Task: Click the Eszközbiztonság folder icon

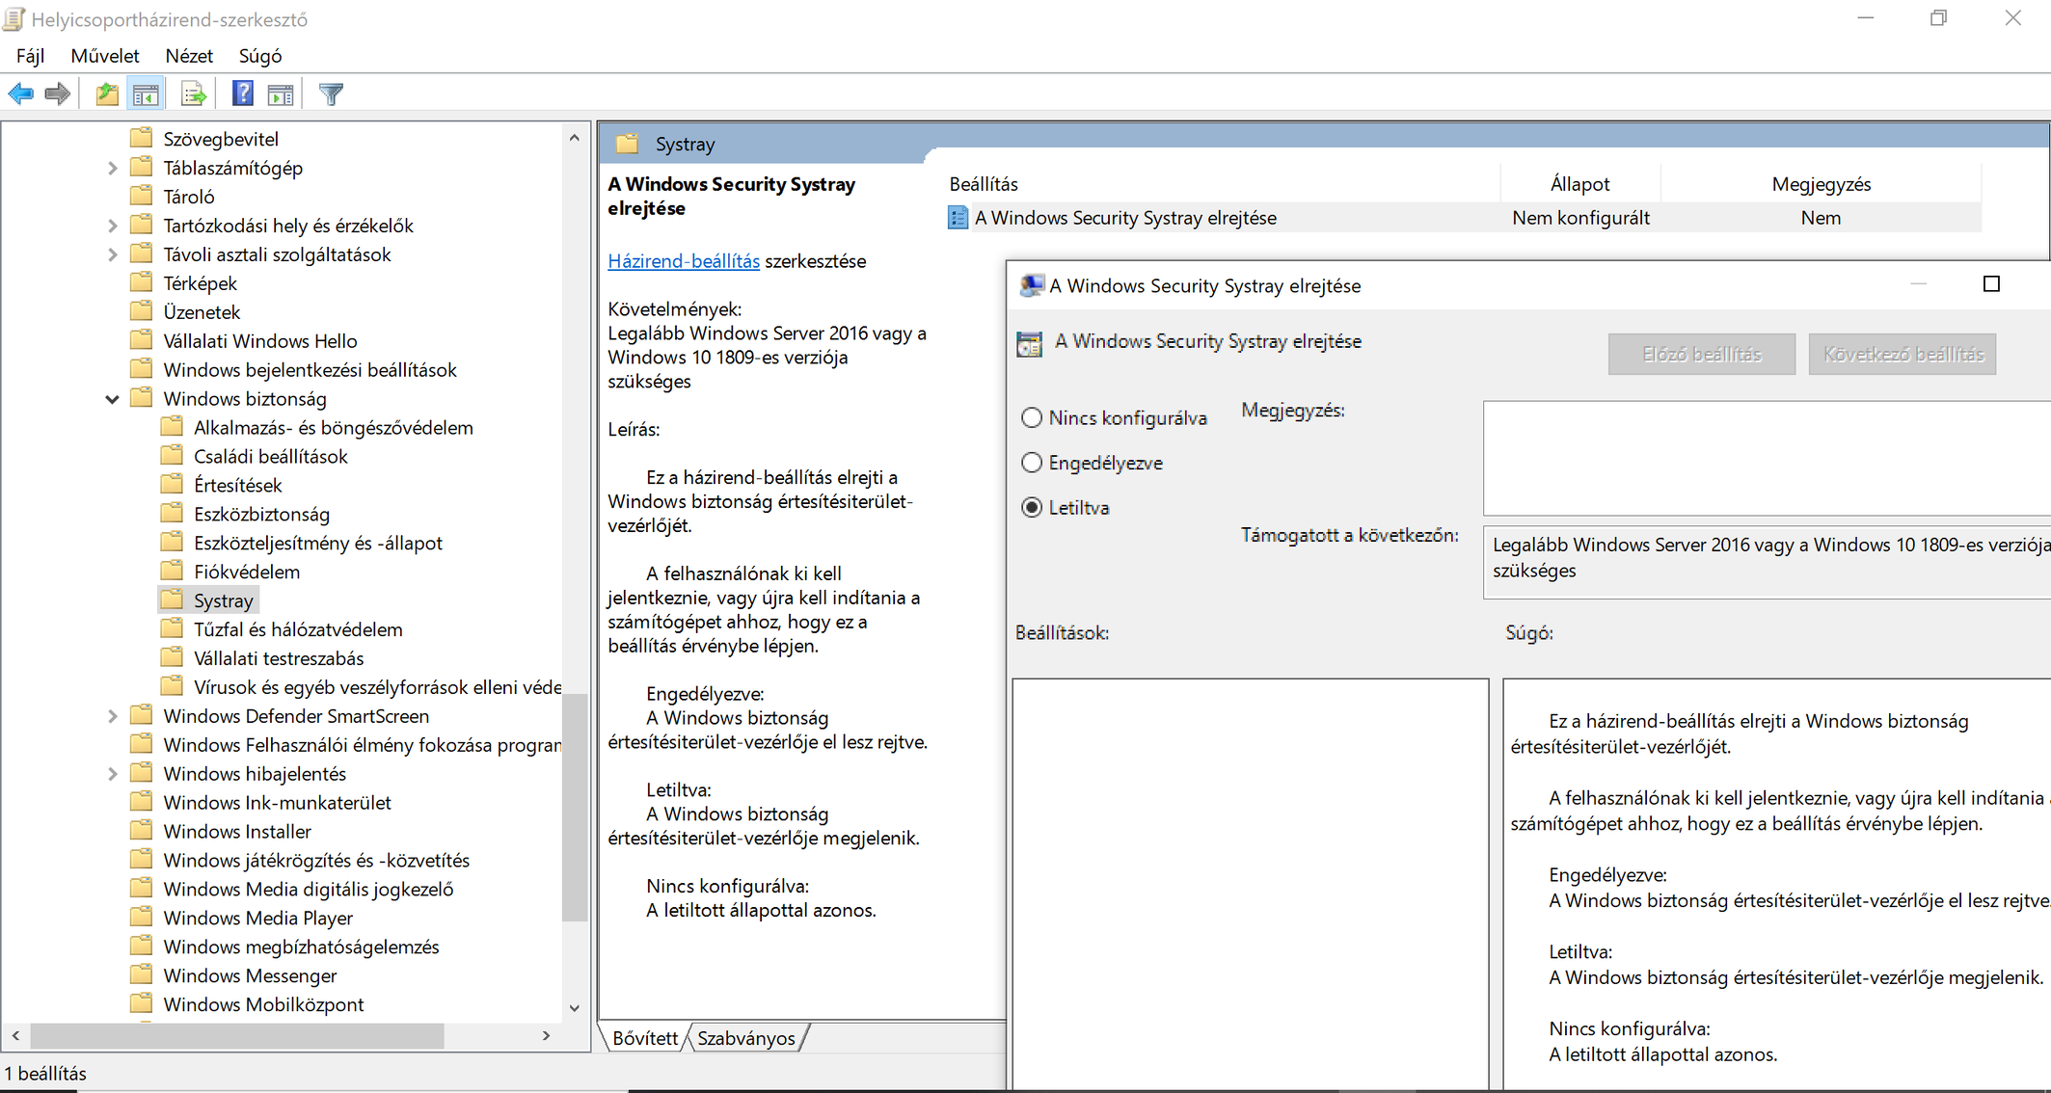Action: click(x=172, y=514)
